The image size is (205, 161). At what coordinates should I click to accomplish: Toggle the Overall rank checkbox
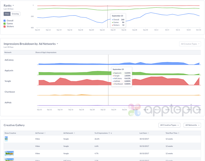tap(5, 21)
